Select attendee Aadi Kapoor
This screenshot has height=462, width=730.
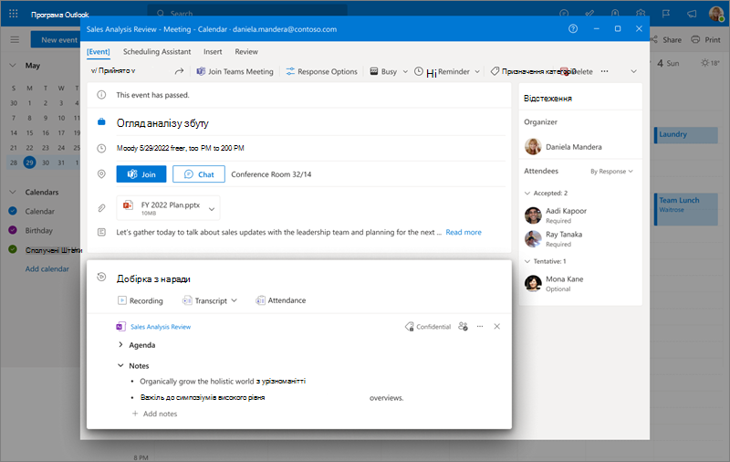pos(556,215)
